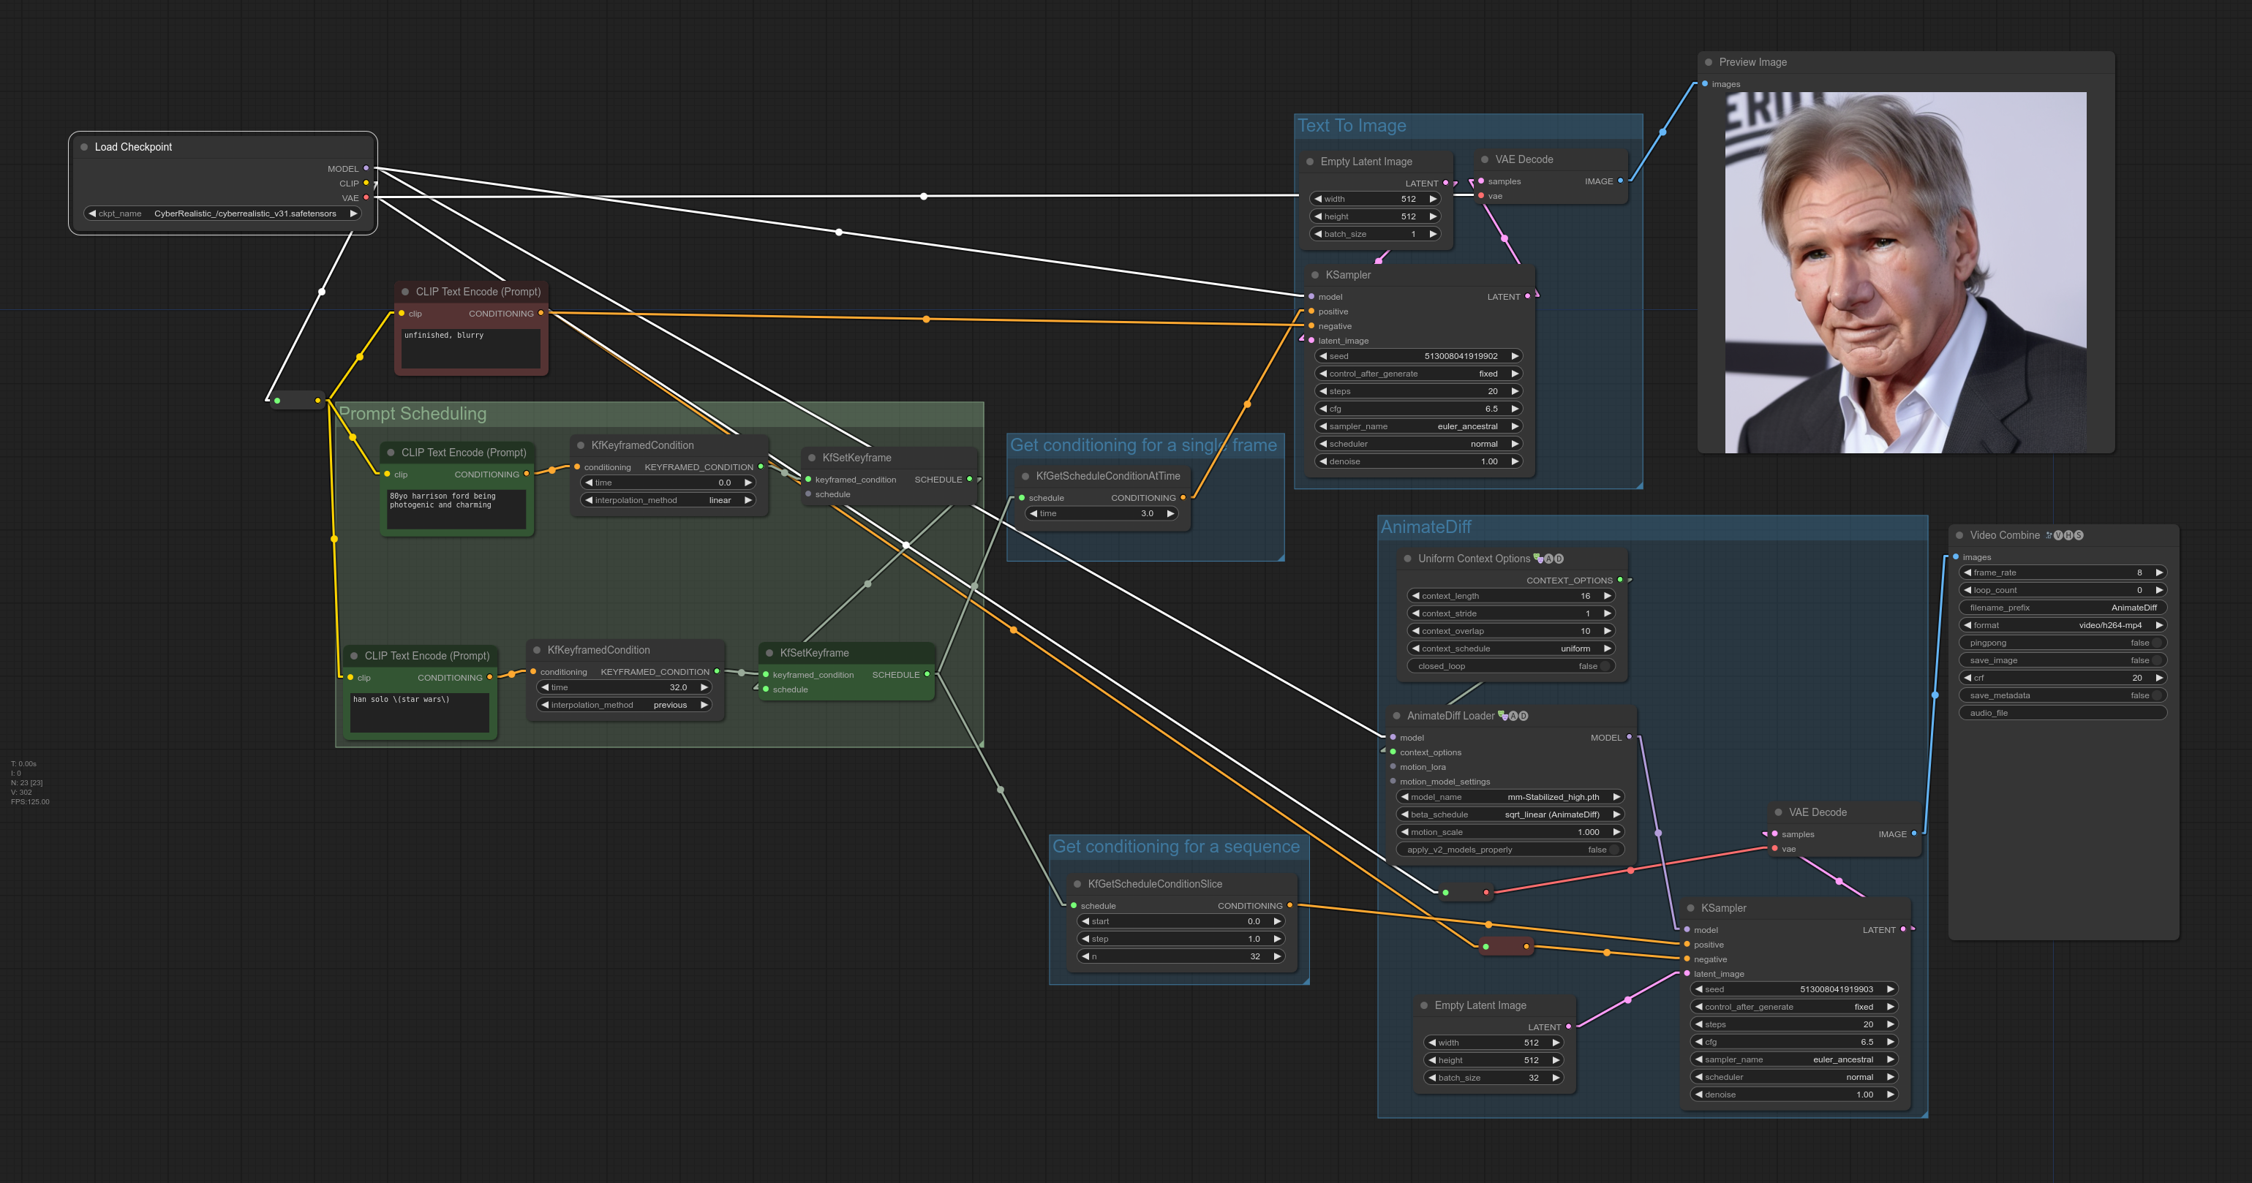The image size is (2252, 1183).
Task: Collapse the AnimateDiff Loader node via its dot
Action: click(1396, 716)
